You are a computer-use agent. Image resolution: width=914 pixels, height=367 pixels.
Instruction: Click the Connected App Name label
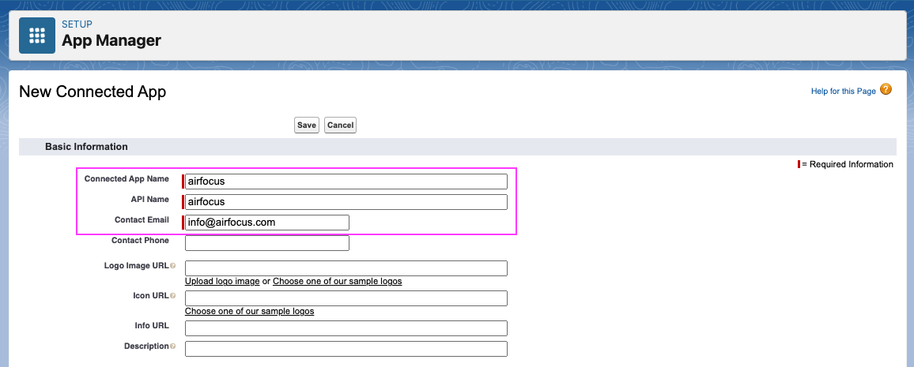pos(127,178)
